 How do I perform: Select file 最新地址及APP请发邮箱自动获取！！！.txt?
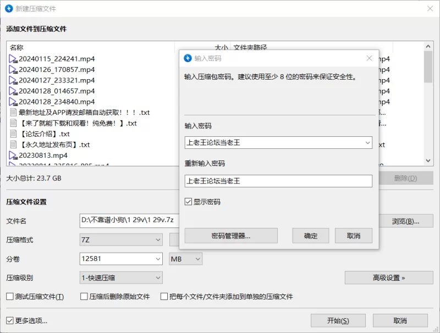(84, 113)
